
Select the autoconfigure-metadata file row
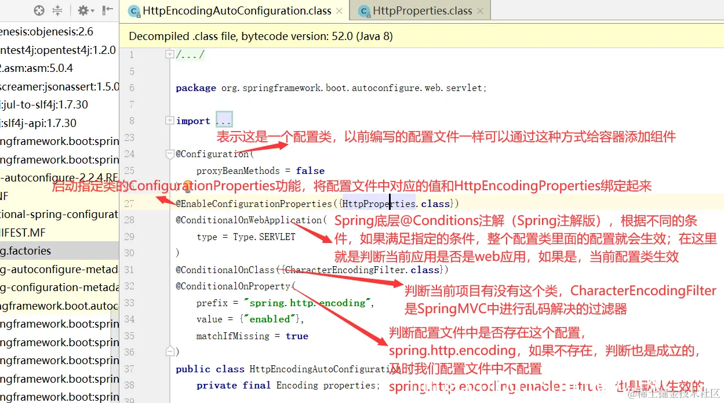coord(58,269)
